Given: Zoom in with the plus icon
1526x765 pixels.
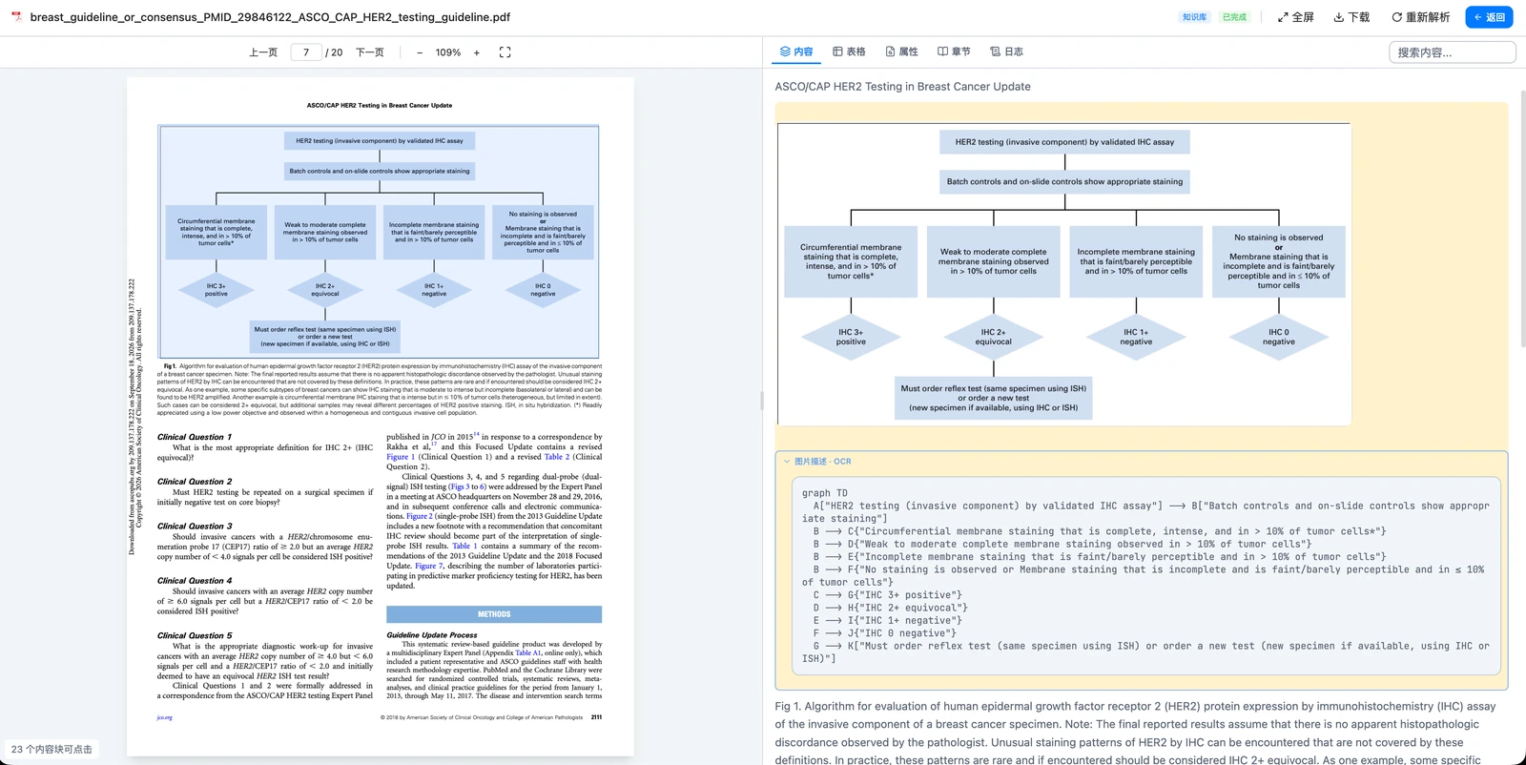Looking at the screenshot, I should coord(477,52).
